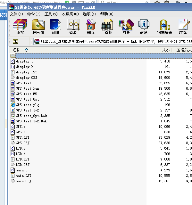Click the display.LST file icon

point(13,72)
